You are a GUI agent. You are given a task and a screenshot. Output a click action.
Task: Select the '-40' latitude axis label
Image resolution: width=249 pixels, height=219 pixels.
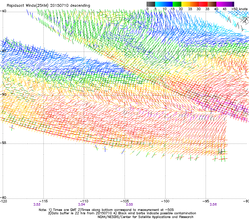(3, 11)
